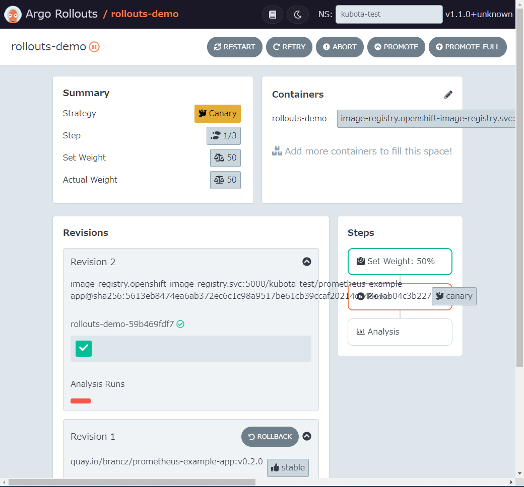Select the Set Weight: 50% step
The height and width of the screenshot is (487, 524).
(400, 261)
